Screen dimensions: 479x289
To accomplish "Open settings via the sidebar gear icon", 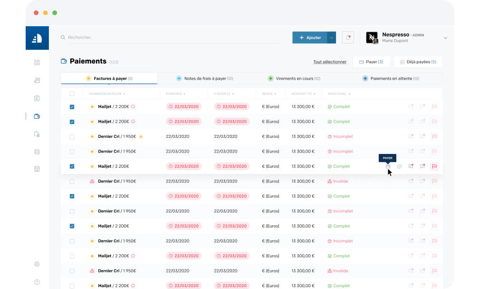I will pyautogui.click(x=37, y=264).
